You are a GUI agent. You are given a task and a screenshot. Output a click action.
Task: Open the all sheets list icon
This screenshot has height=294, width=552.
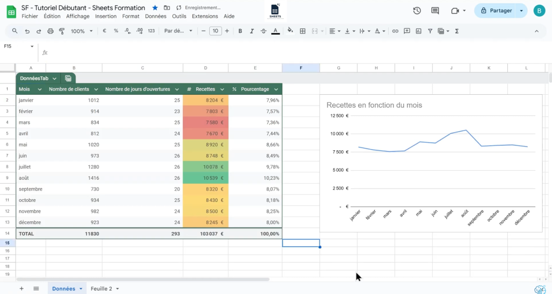click(36, 289)
